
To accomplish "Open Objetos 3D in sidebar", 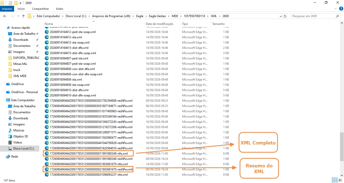I will tap(20, 136).
